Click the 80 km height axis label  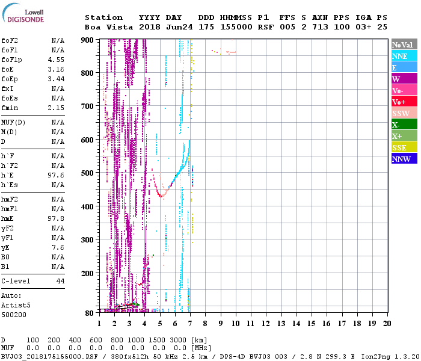89,313
